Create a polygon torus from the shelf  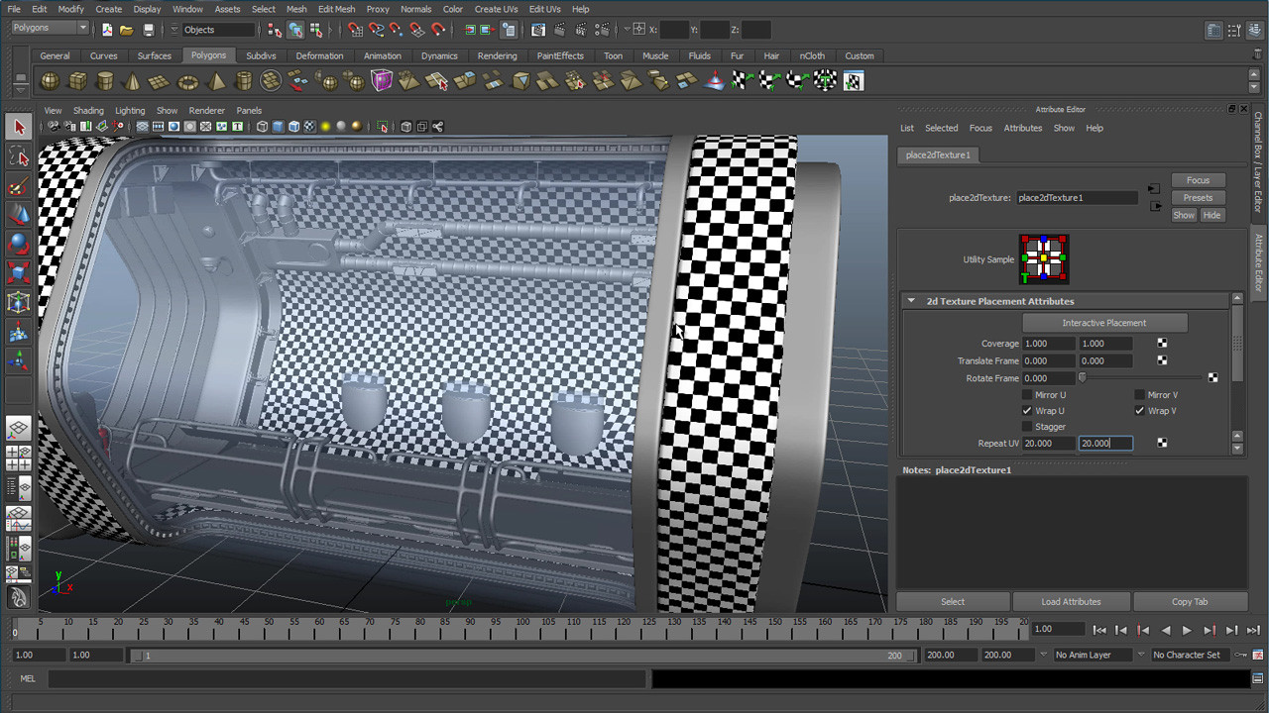187,81
